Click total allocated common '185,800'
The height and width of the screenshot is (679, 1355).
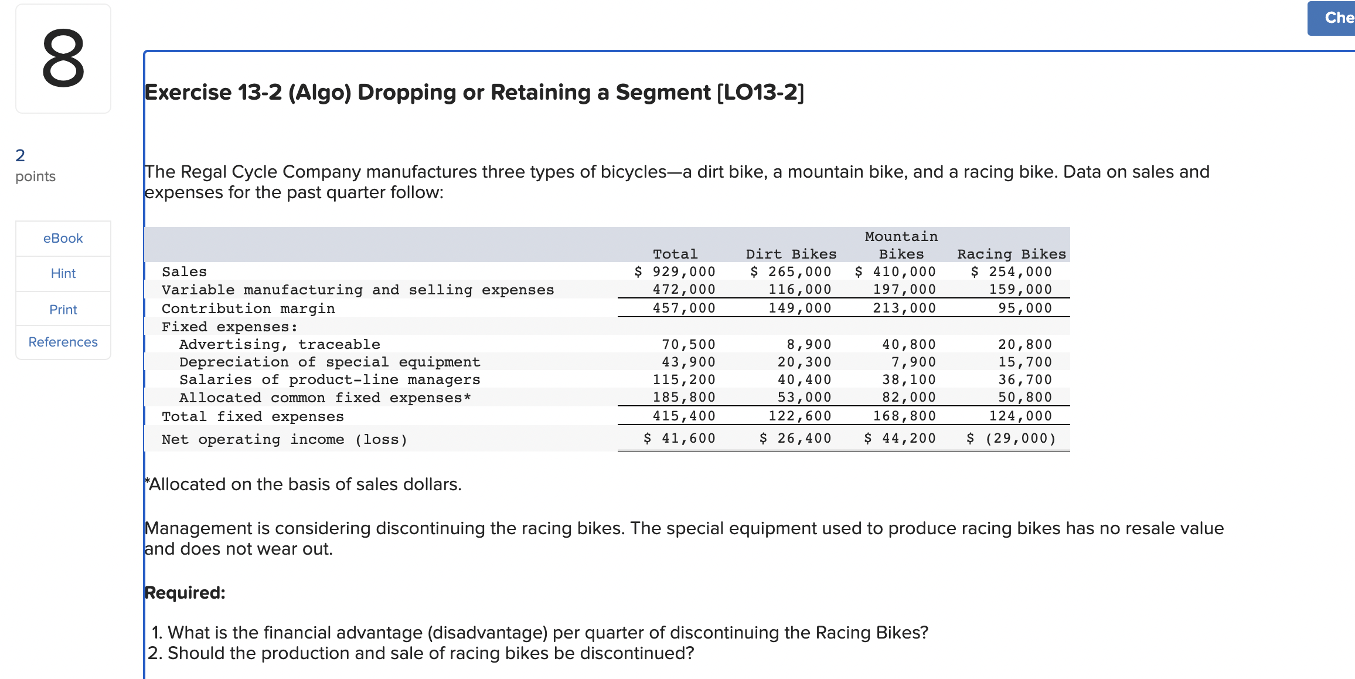coord(684,397)
